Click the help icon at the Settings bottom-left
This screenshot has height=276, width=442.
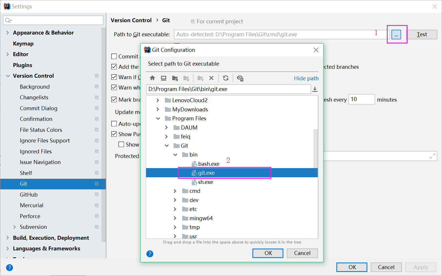(x=9, y=268)
